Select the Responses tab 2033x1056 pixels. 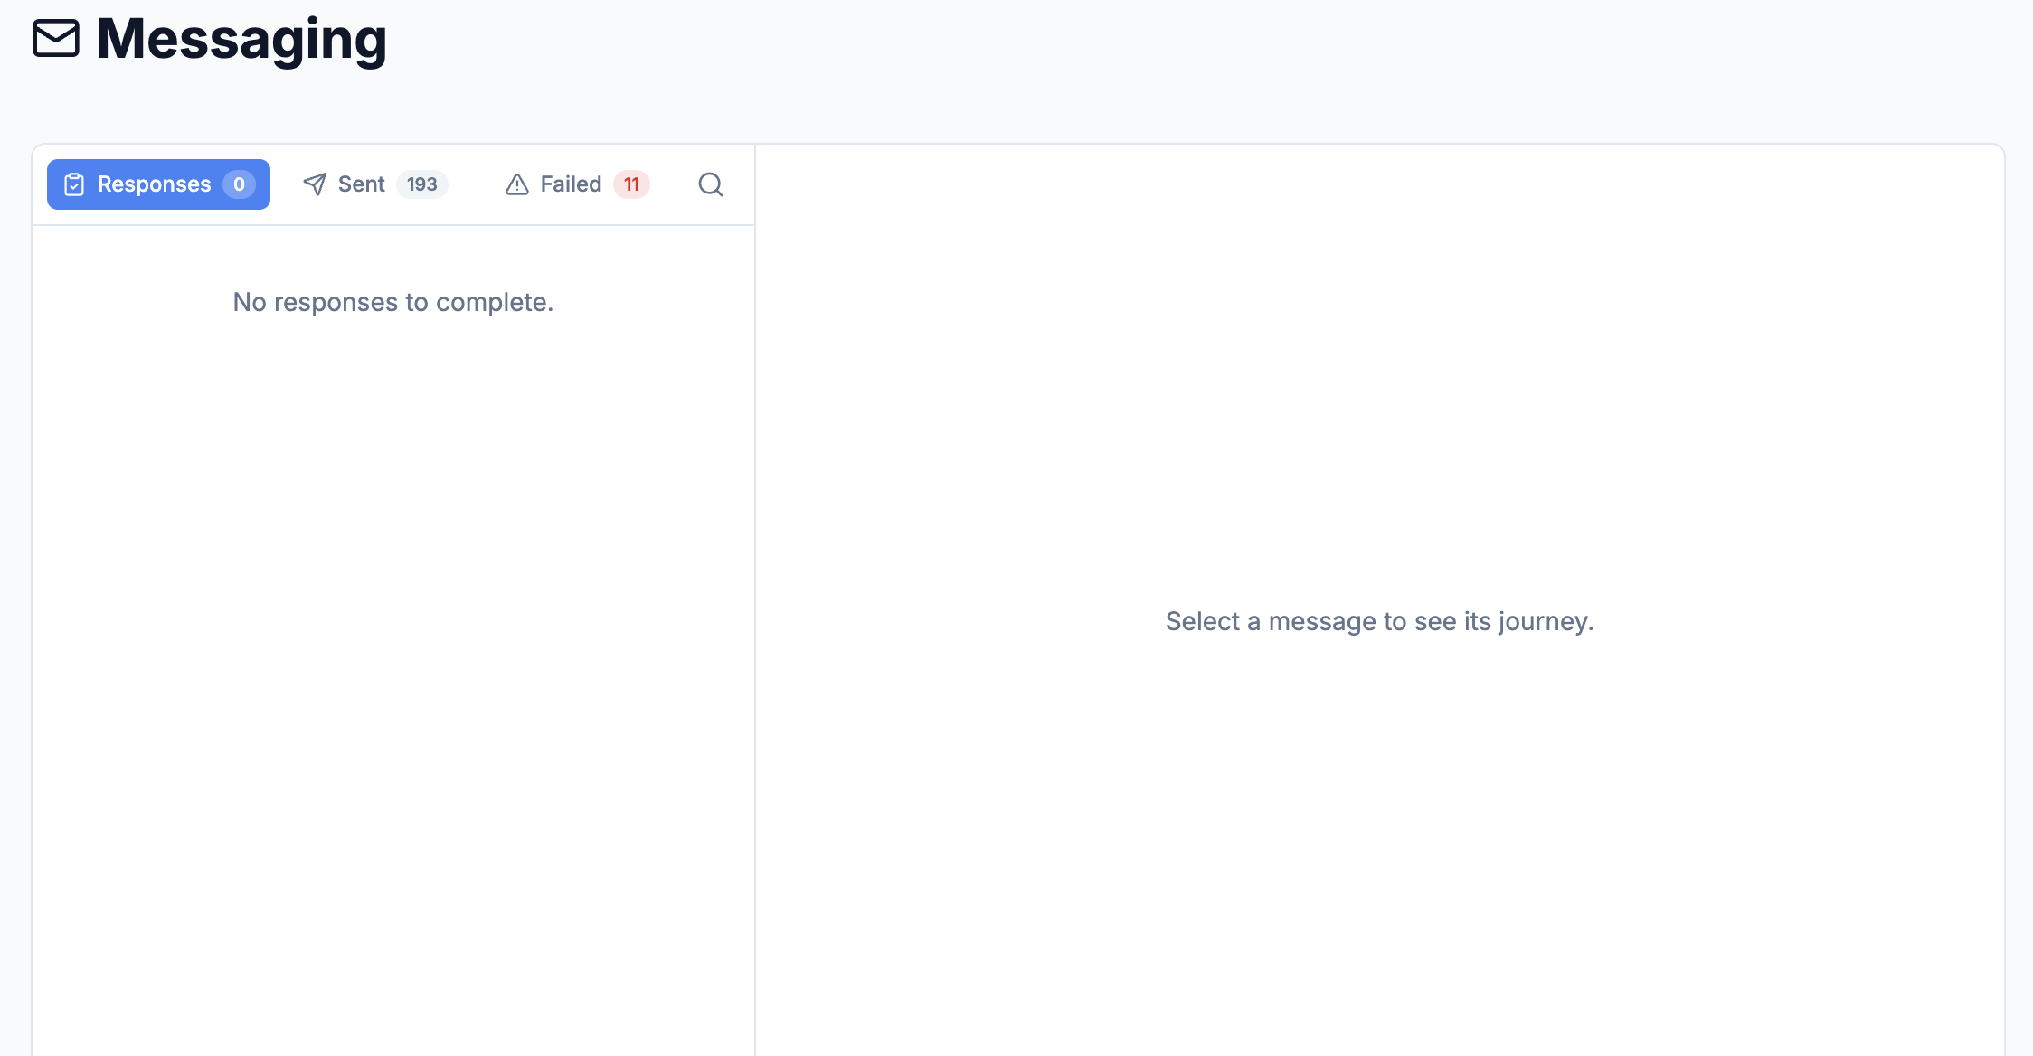point(158,184)
